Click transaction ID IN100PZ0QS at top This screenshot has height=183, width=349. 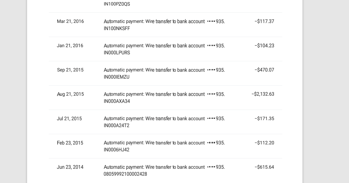[x=117, y=4]
